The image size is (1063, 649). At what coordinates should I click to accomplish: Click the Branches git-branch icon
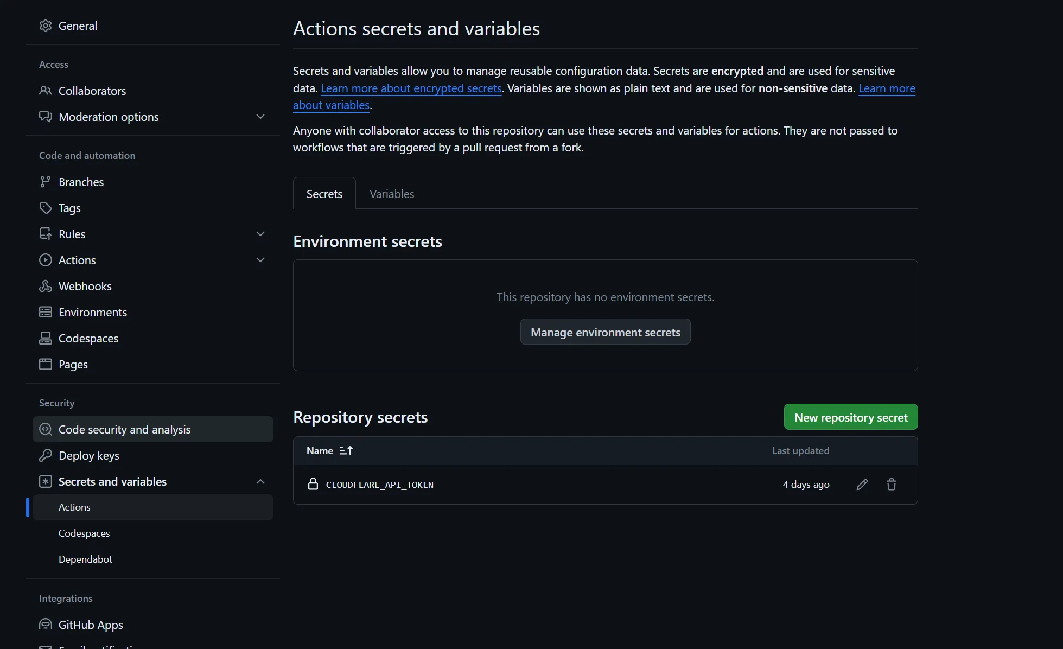coord(46,182)
